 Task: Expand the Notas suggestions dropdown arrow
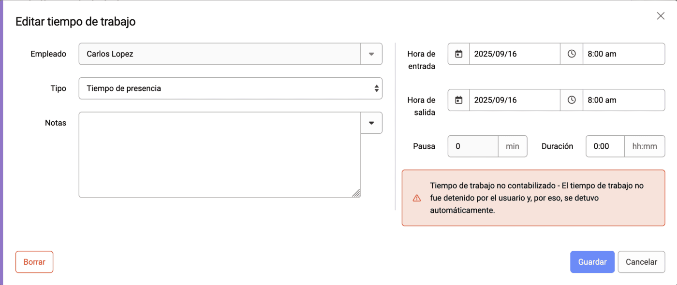click(371, 123)
